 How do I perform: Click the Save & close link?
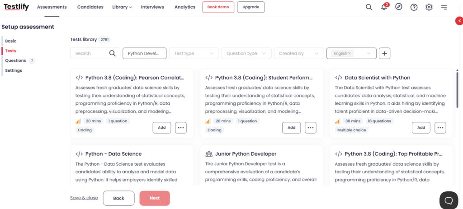coord(84,198)
